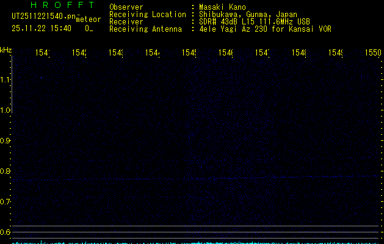Click SDR# 43dB L15 111.6MHz USB text
Viewport: 384px width, 244px height.
point(255,21)
